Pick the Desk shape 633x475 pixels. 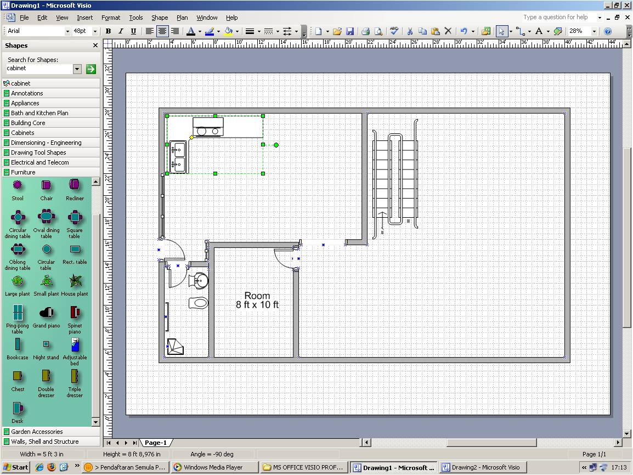18,412
